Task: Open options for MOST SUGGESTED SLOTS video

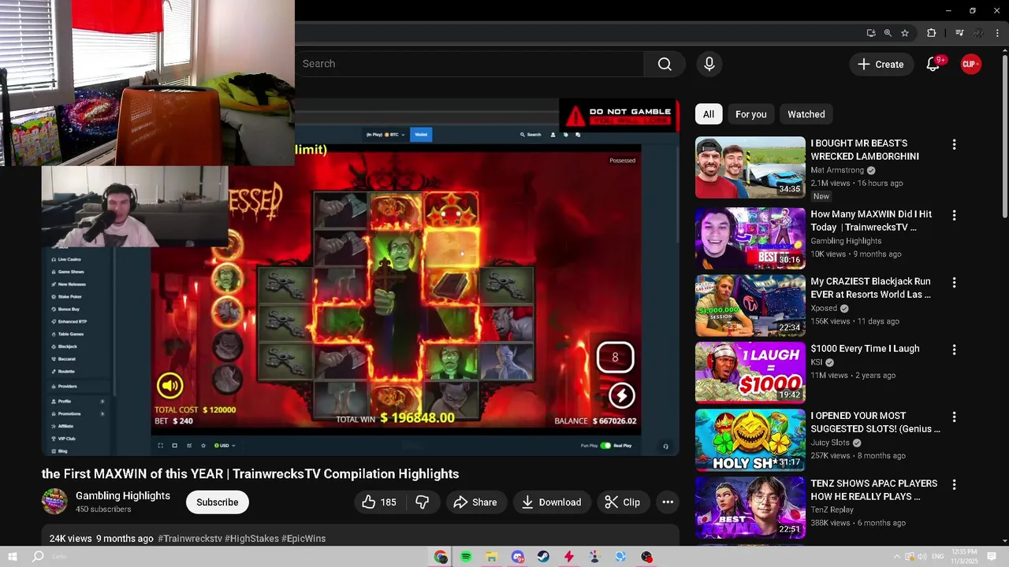Action: click(x=954, y=417)
